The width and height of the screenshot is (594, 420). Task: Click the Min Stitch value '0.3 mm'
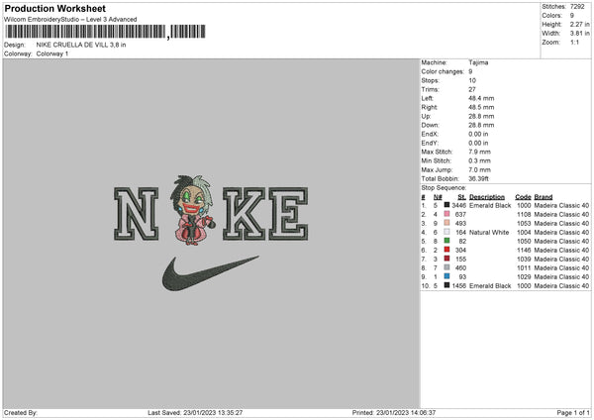point(479,160)
